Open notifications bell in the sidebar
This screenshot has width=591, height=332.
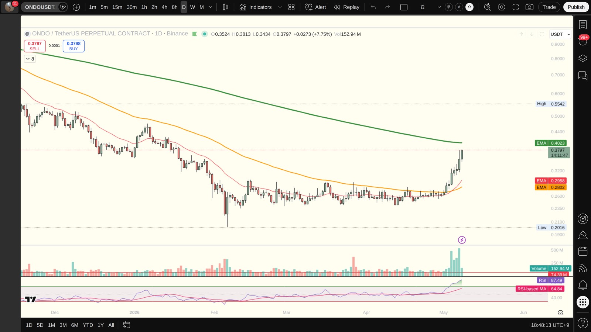click(x=583, y=285)
